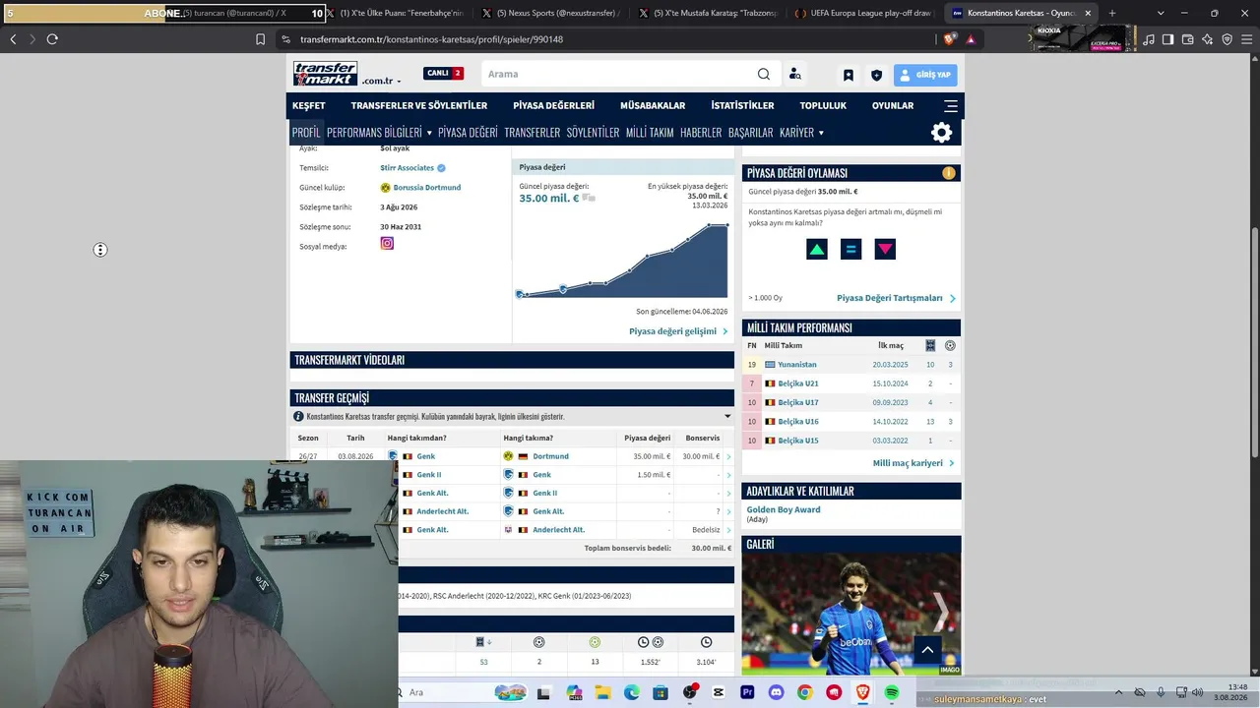The height and width of the screenshot is (708, 1260).
Task: Open the Belçika U17 national team link
Action: pyautogui.click(x=798, y=402)
